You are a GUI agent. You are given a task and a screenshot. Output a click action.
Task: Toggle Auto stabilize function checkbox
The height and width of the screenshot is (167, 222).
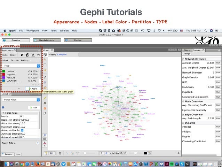(22, 130)
